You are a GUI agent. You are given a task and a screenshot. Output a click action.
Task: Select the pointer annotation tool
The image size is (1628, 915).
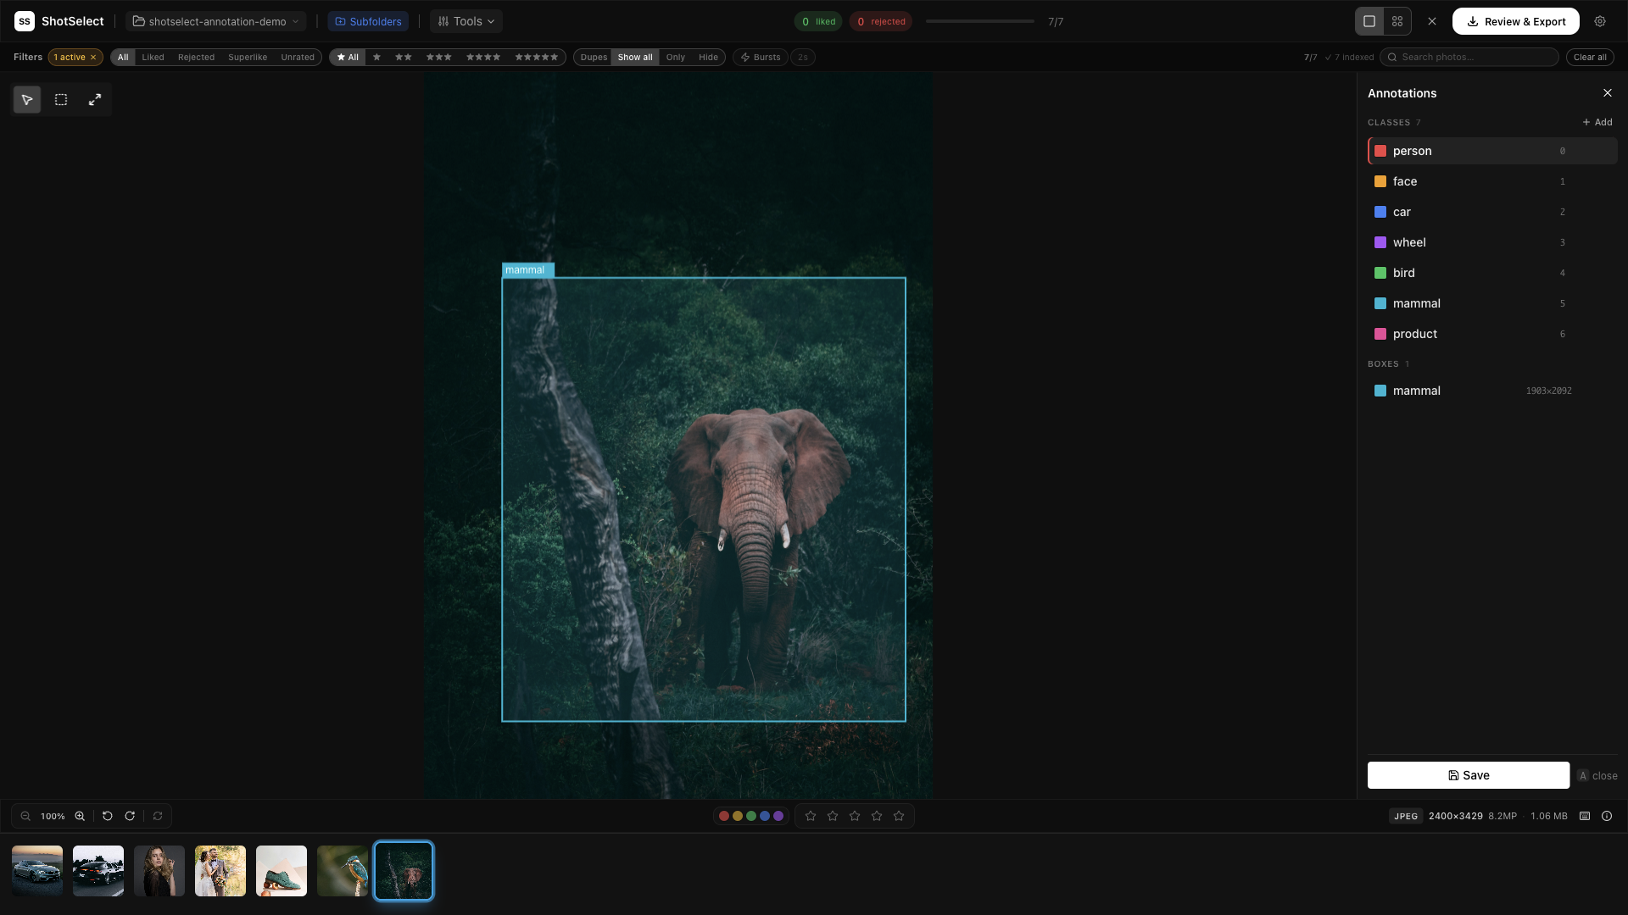(x=26, y=99)
